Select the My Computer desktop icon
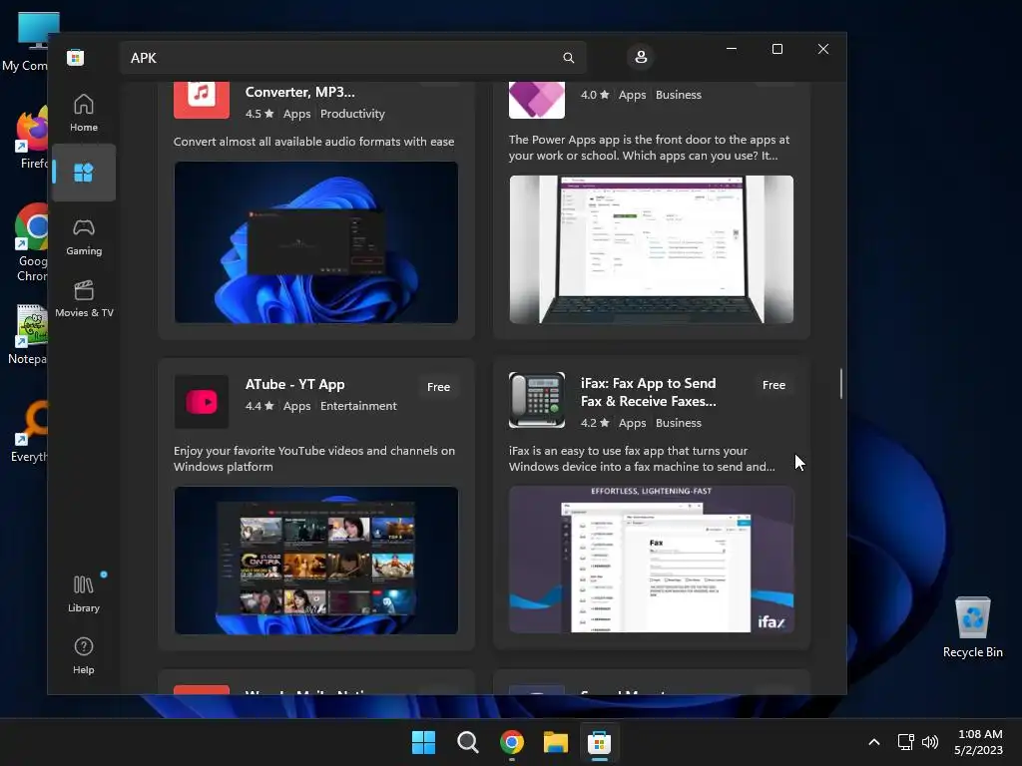Viewport: 1022px width, 766px height. coord(25,42)
